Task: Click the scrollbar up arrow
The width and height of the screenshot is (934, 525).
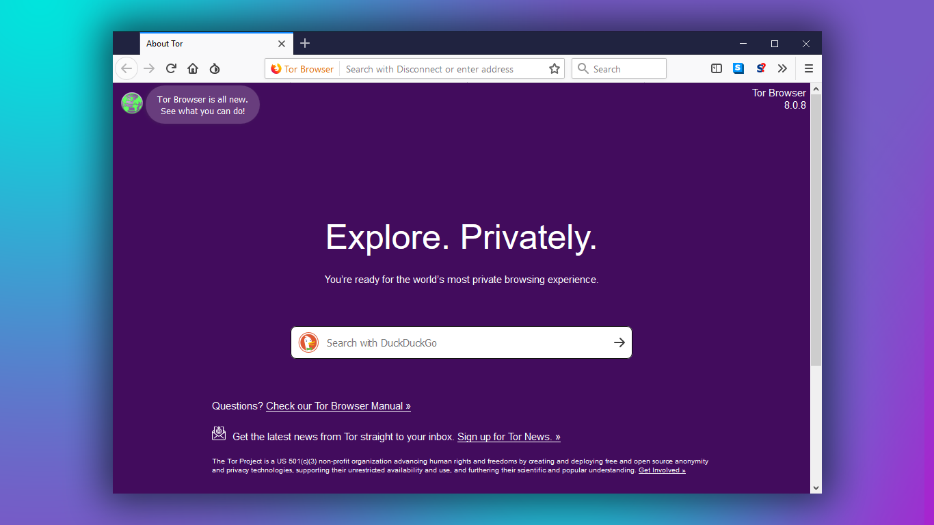Action: (816, 90)
